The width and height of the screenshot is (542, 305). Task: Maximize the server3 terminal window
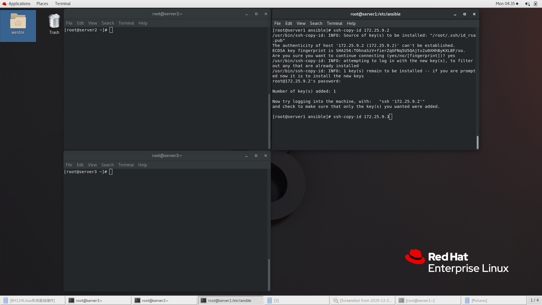coord(256,156)
